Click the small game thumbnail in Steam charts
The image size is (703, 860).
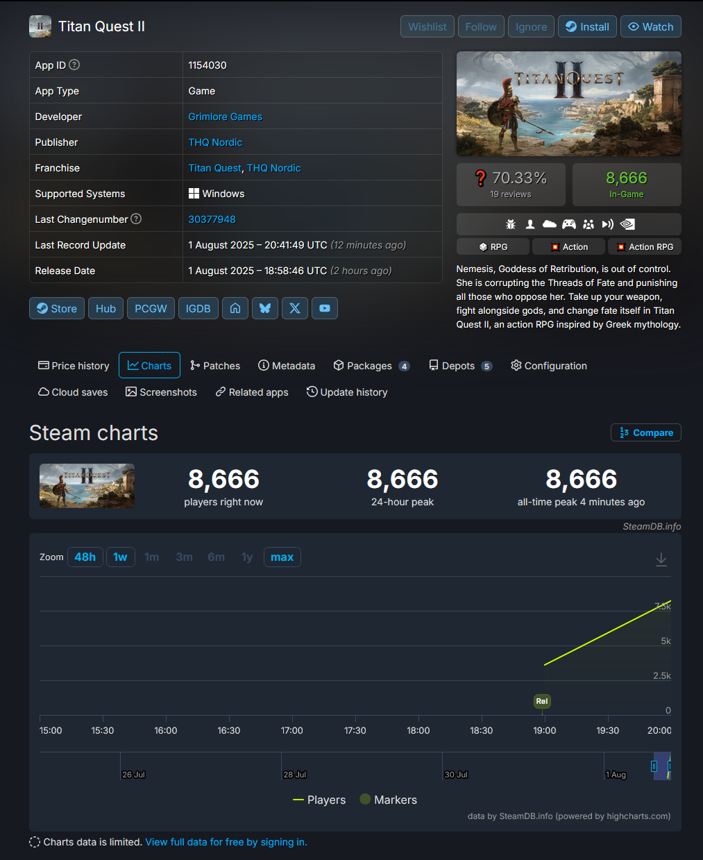87,486
